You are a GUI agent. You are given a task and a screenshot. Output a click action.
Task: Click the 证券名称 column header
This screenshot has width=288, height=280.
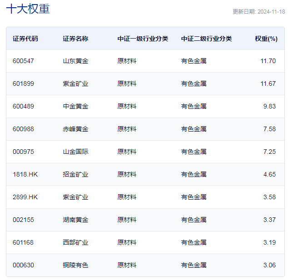(x=75, y=39)
